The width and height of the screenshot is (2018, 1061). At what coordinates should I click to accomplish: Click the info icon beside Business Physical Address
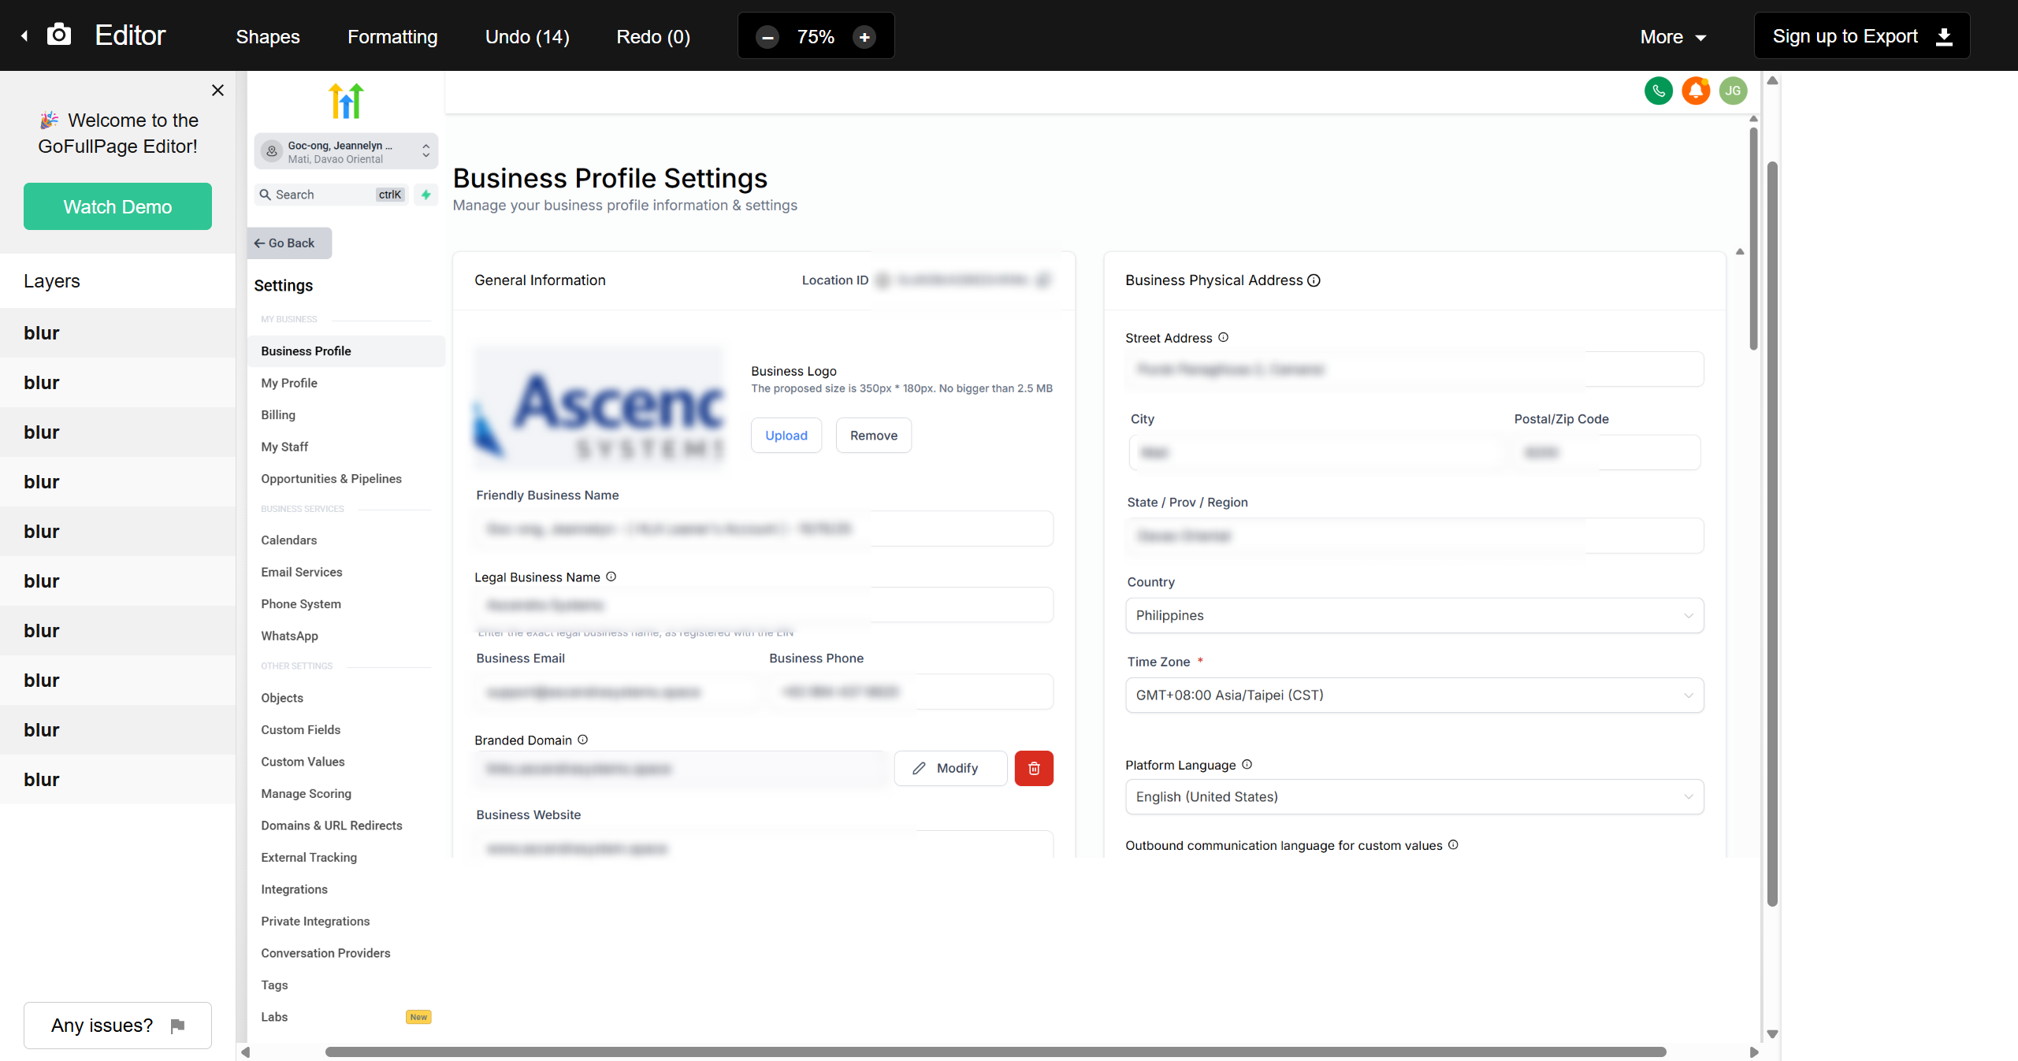click(x=1314, y=280)
